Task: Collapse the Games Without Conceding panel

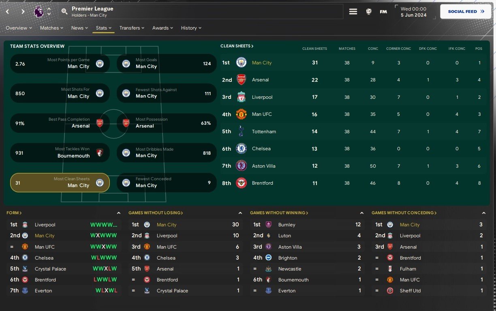Action: [x=483, y=213]
